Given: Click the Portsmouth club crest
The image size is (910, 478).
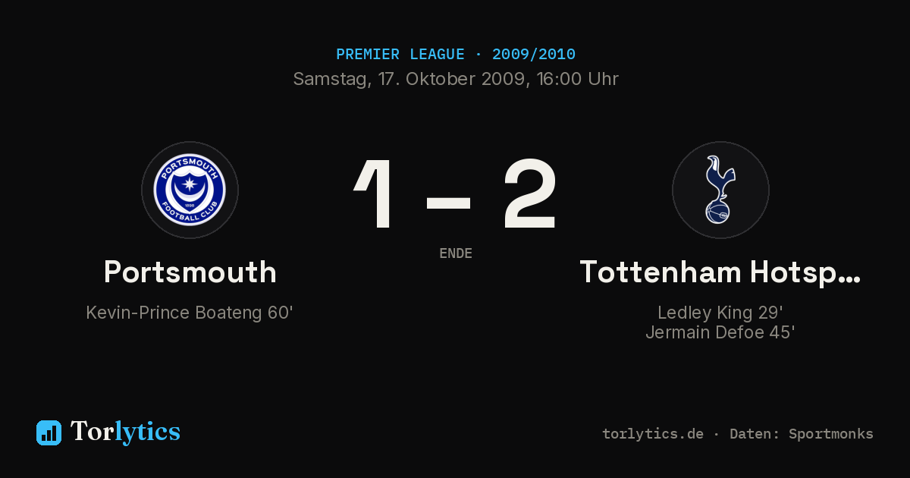Looking at the screenshot, I should [x=190, y=190].
